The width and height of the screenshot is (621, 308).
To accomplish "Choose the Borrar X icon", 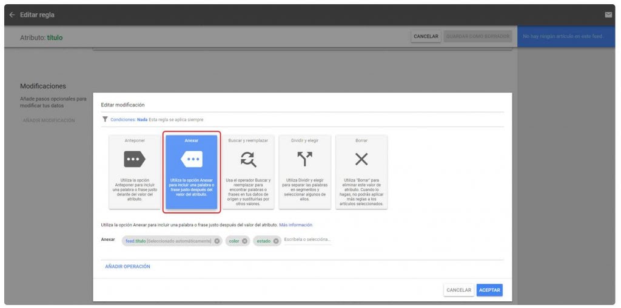I will pos(361,159).
